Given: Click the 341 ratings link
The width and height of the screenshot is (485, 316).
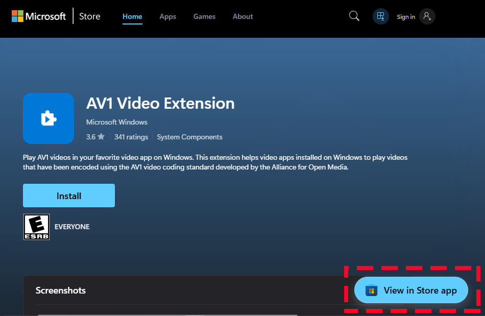Looking at the screenshot, I should [131, 137].
